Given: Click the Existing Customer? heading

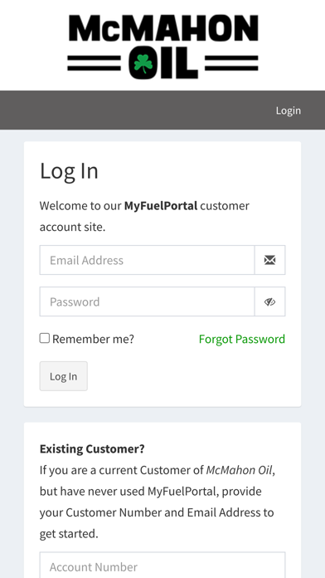Looking at the screenshot, I should click(x=92, y=449).
